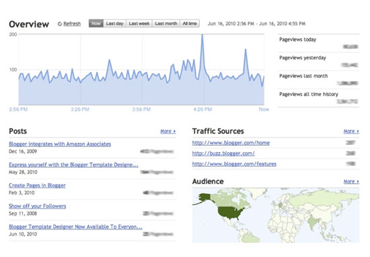The width and height of the screenshot is (370, 257).
Task: Switch to Last week time range
Action: [x=139, y=23]
